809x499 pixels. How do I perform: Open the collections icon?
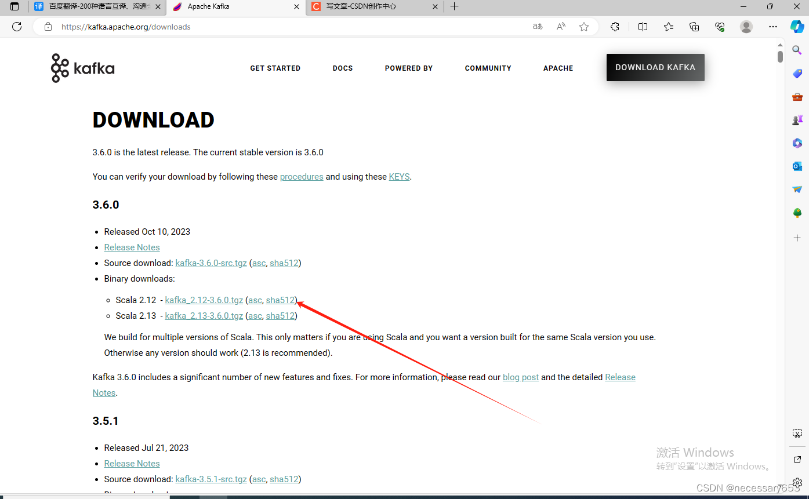[x=694, y=27]
